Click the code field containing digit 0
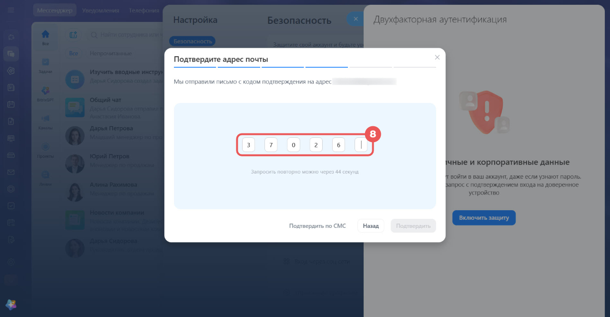 [294, 144]
